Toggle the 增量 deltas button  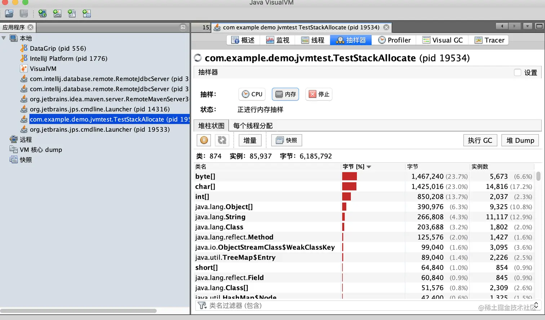pyautogui.click(x=250, y=140)
